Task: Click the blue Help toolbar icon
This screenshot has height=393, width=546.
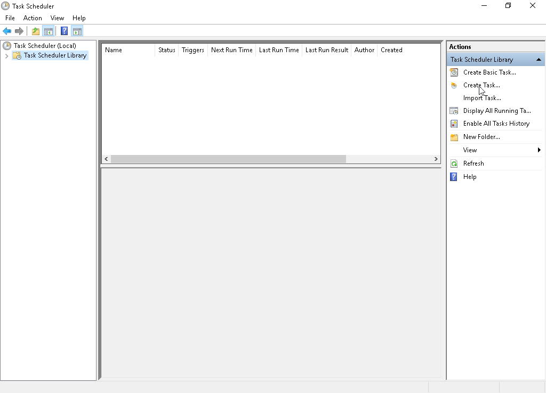Action: tap(64, 31)
